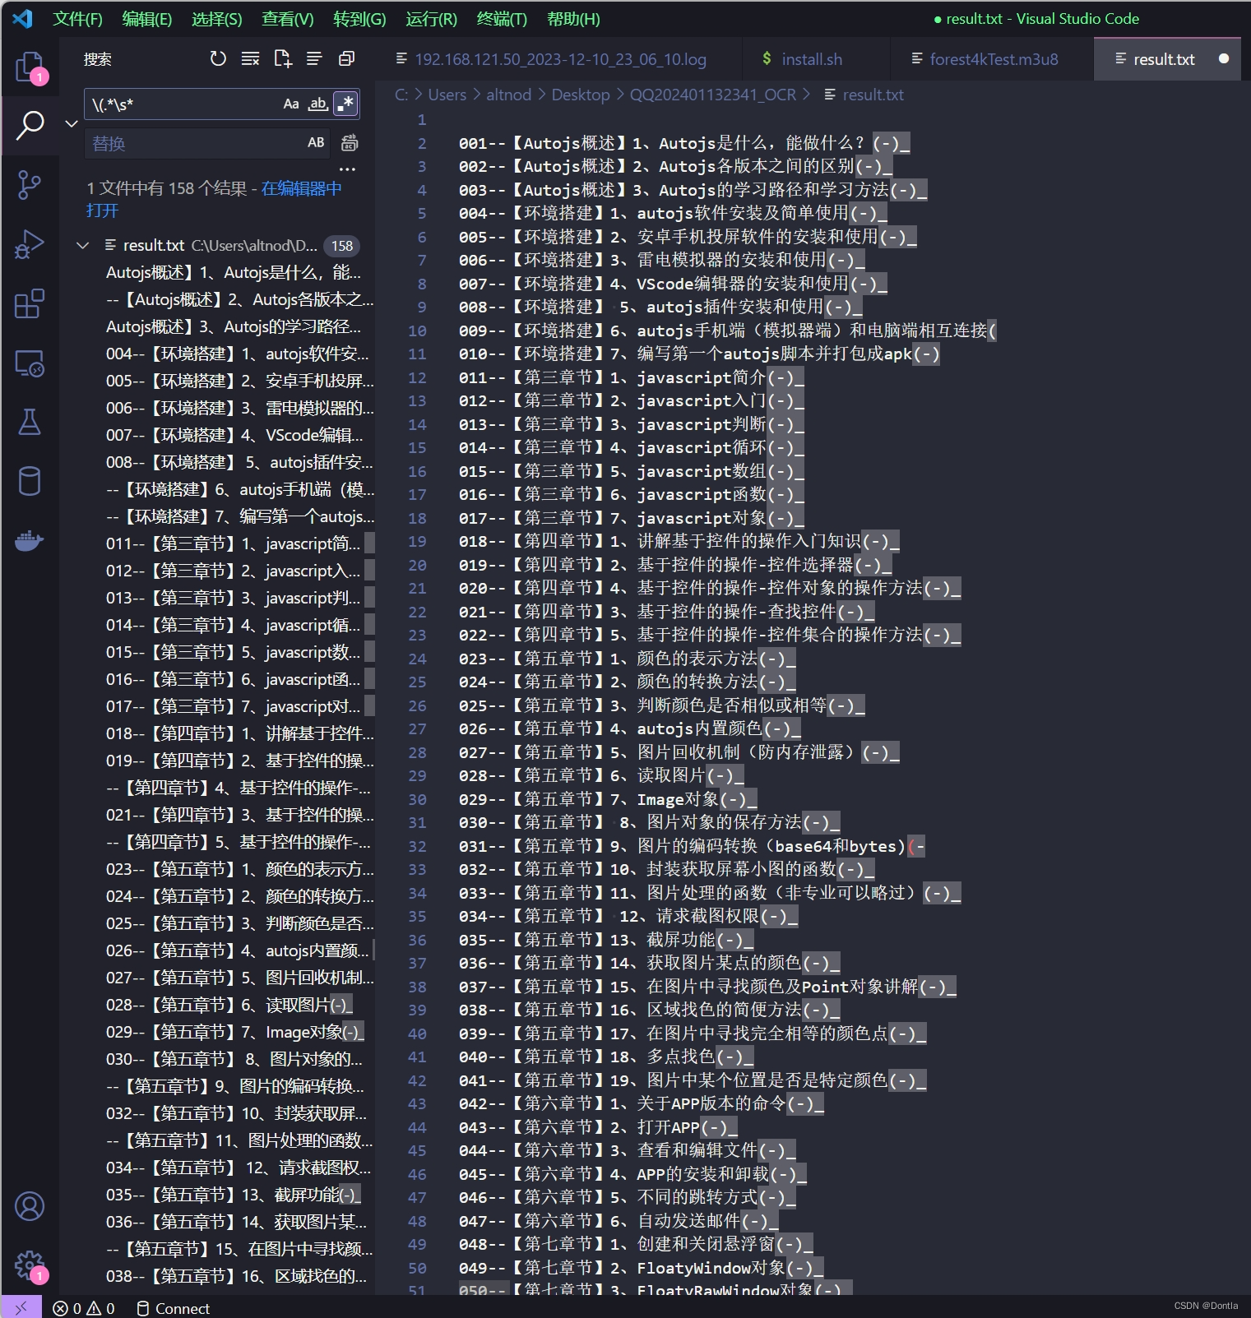
Task: Collapse all search results
Action: [346, 58]
